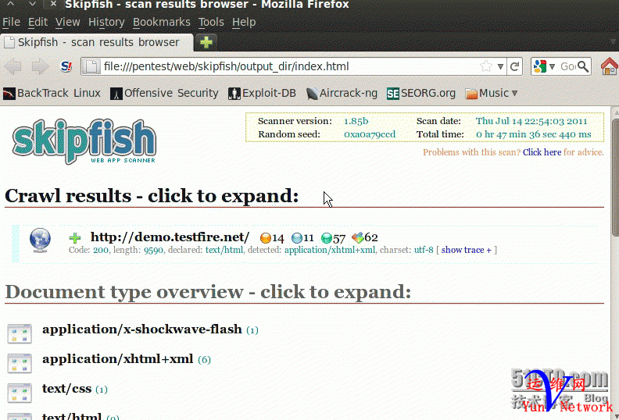Follow the 'Click here' advice link
Image resolution: width=619 pixels, height=420 pixels.
pyautogui.click(x=542, y=152)
